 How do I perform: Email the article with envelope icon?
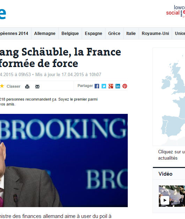[x=37, y=87]
